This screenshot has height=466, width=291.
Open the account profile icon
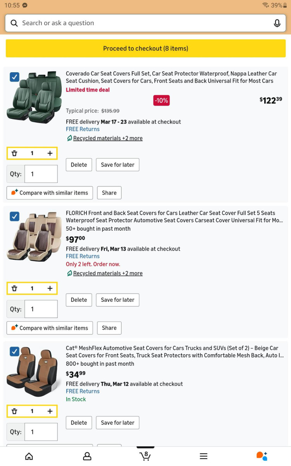click(x=87, y=456)
